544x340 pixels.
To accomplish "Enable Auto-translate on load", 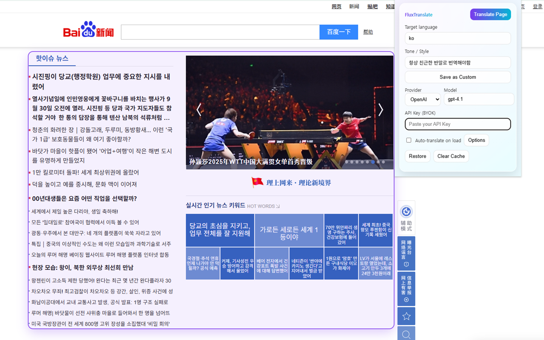I will (408, 140).
